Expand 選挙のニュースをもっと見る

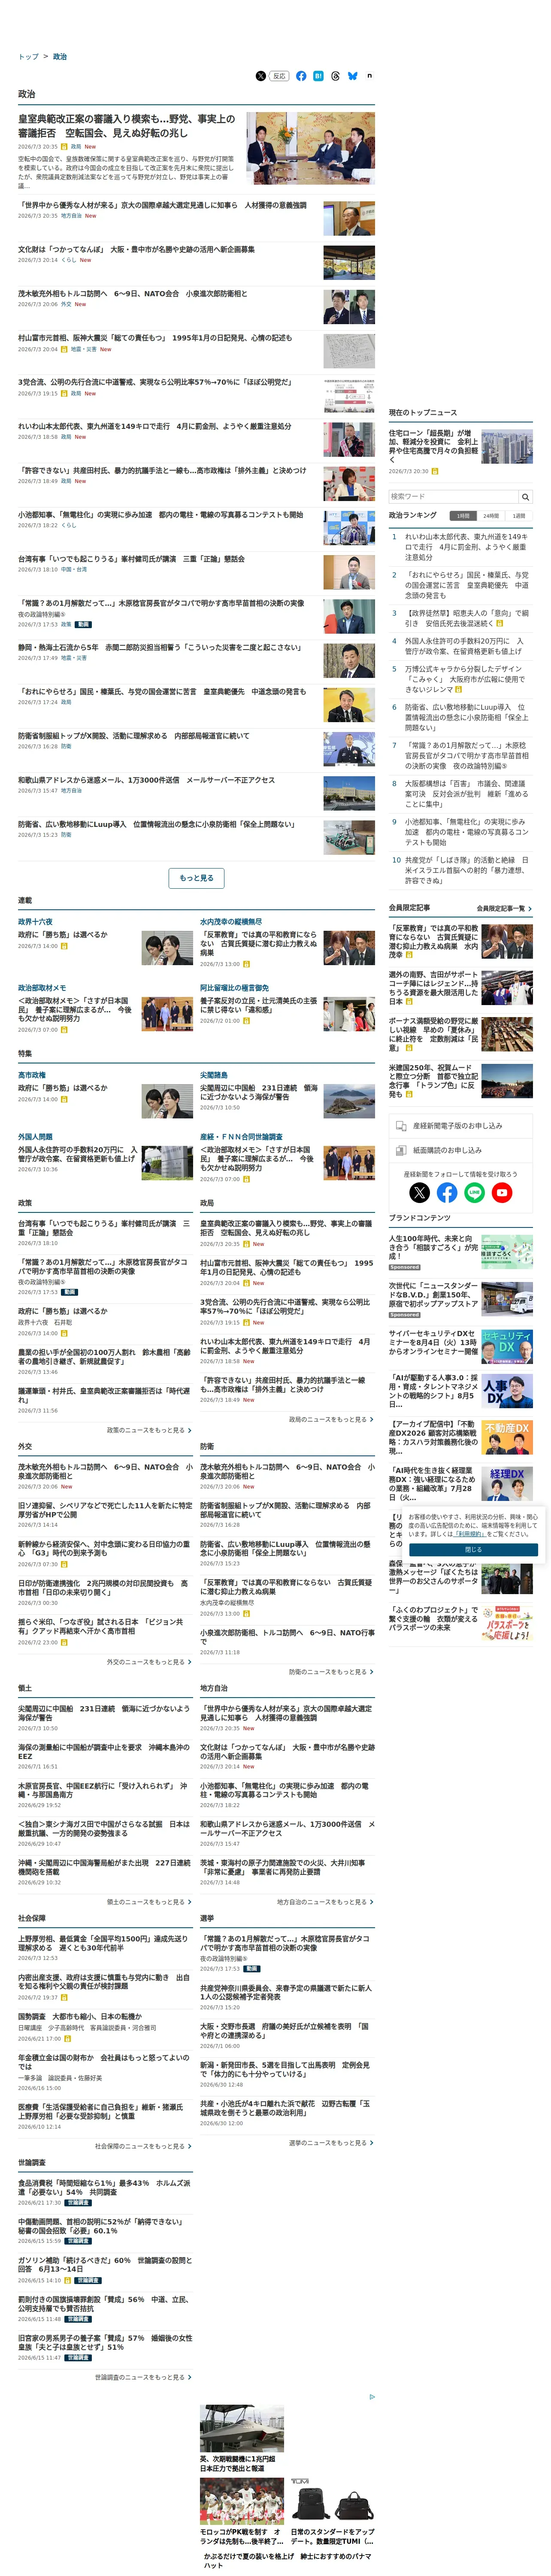(331, 2143)
